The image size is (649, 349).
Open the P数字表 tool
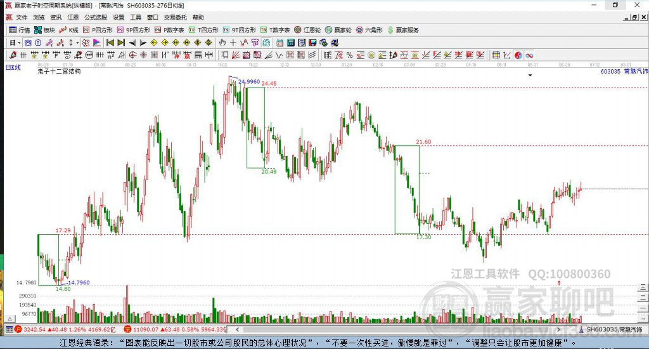click(x=169, y=30)
